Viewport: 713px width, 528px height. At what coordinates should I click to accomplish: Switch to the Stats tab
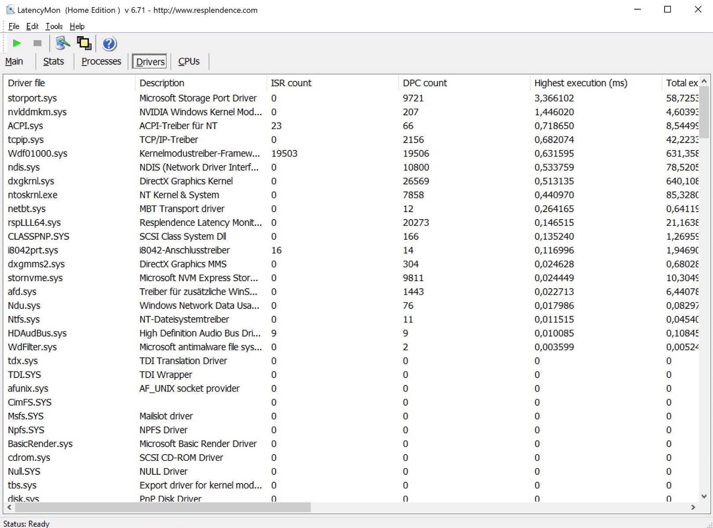tap(54, 62)
